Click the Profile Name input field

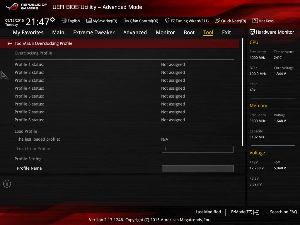pyautogui.click(x=198, y=168)
